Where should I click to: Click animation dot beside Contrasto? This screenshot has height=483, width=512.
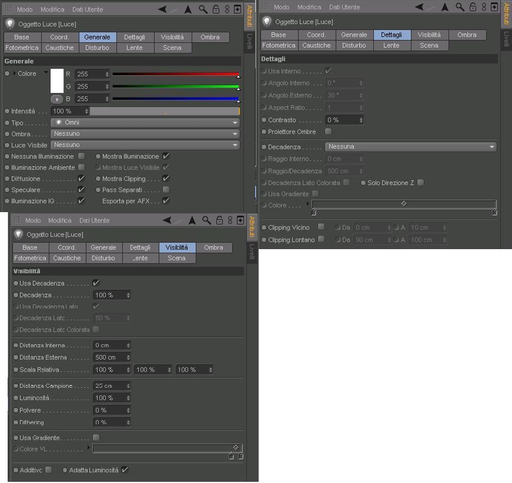click(264, 120)
